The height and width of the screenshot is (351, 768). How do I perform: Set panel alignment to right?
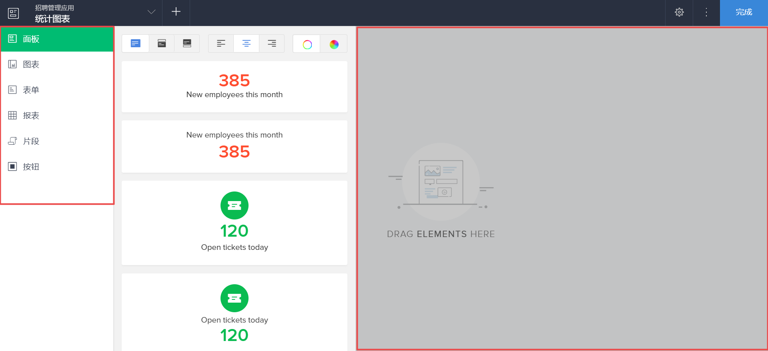coord(272,43)
